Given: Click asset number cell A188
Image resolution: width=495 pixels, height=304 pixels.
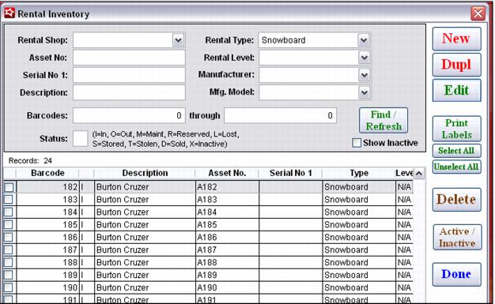Looking at the screenshot, I should (227, 263).
